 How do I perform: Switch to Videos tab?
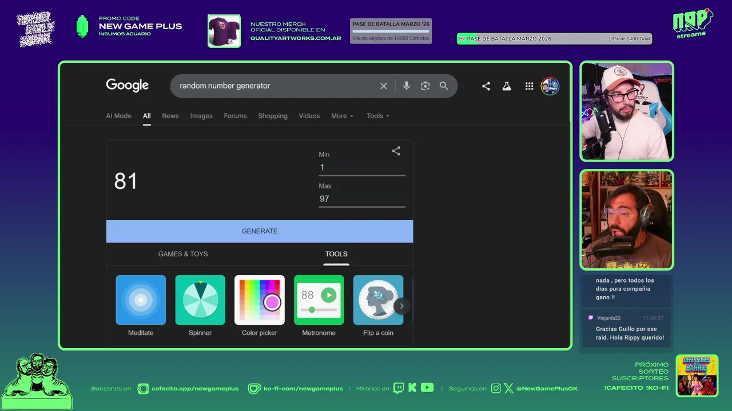pos(309,116)
